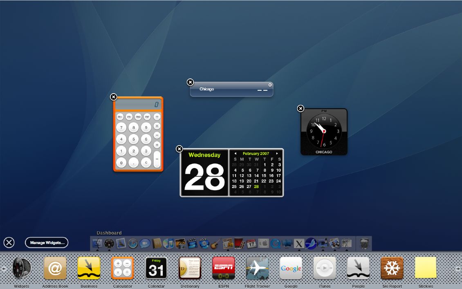Open X11 icon in the Dock
Viewport: 462px width, 289px height.
click(299, 244)
